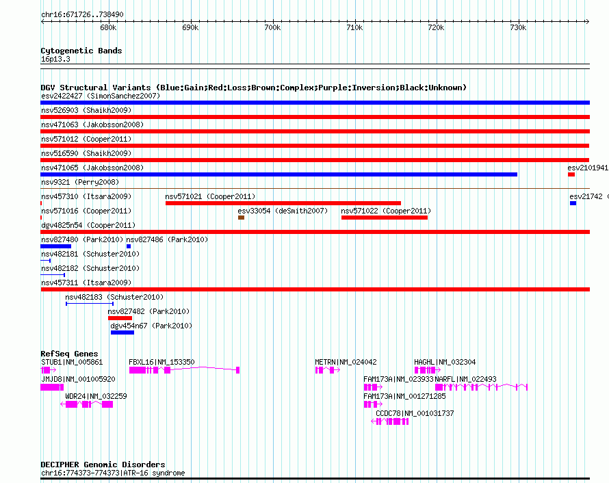Open variant nsv482183 (Schuster2010) label
Viewport: 609px width, 483px height.
pyautogui.click(x=114, y=297)
